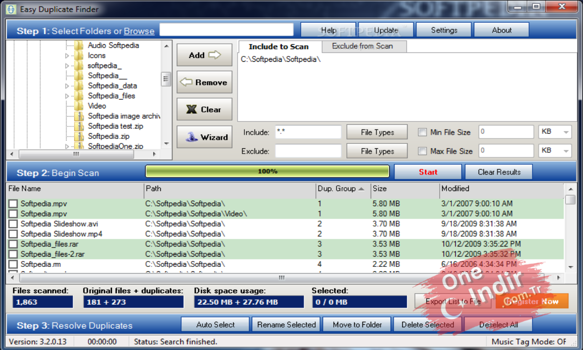This screenshot has width=583, height=350.
Task: Click the Exclude pattern input field
Action: click(309, 151)
